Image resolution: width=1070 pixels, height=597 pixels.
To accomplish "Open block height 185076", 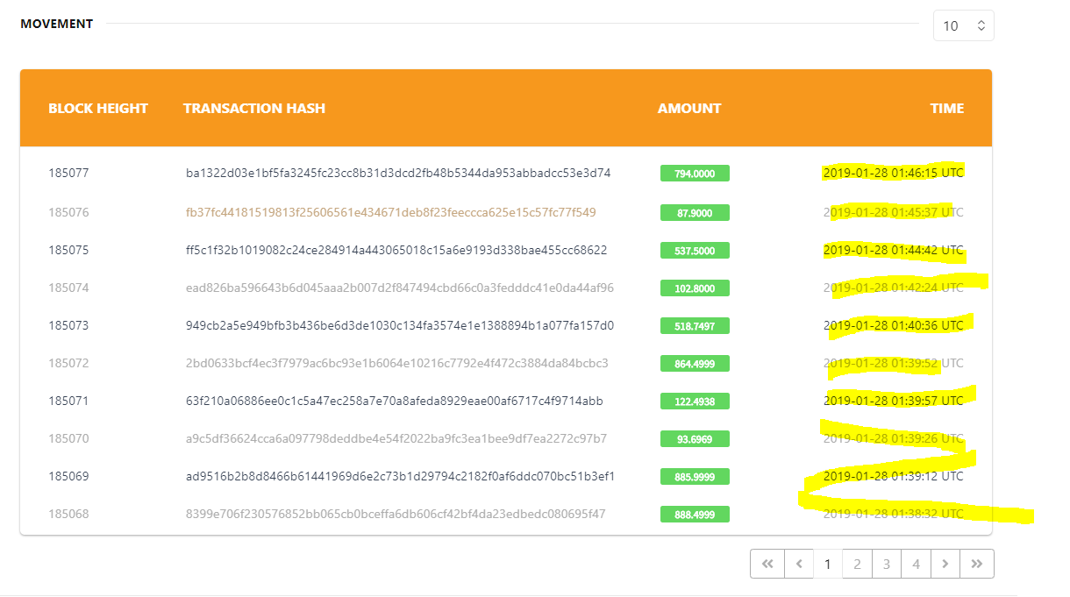I will [68, 212].
